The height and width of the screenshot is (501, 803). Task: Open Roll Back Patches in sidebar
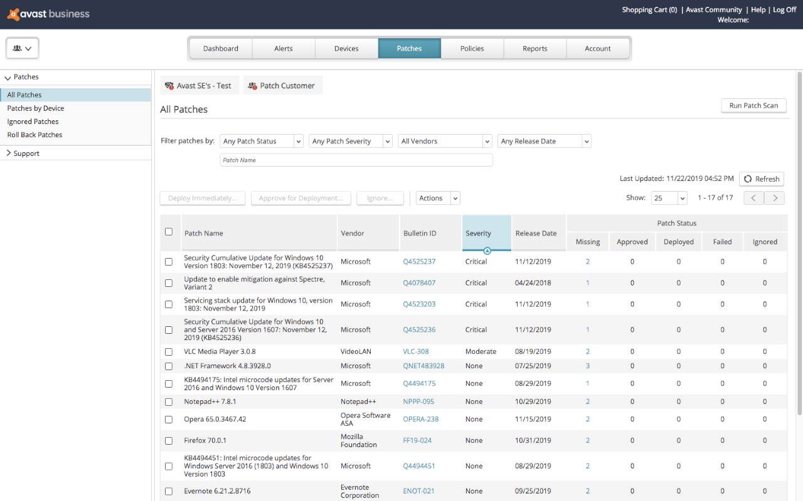35,135
